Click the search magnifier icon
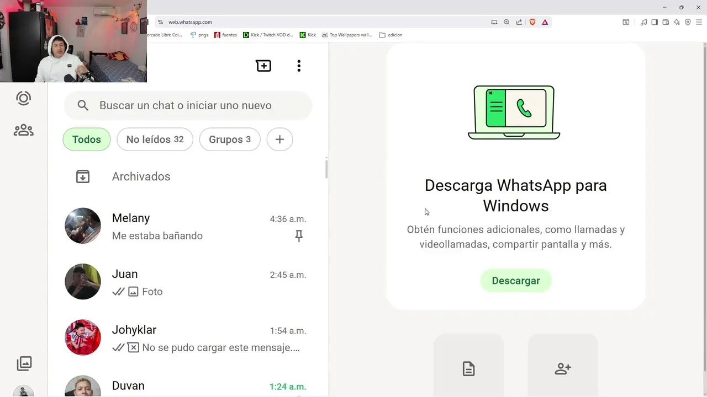Viewport: 707px width, 397px height. (83, 105)
